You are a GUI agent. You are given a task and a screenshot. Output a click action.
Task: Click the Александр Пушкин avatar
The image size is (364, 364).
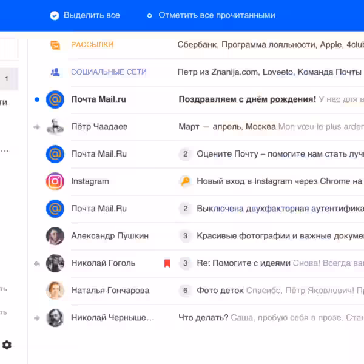click(55, 235)
